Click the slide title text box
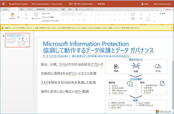The height and width of the screenshot is (114, 174). pyautogui.click(x=98, y=47)
